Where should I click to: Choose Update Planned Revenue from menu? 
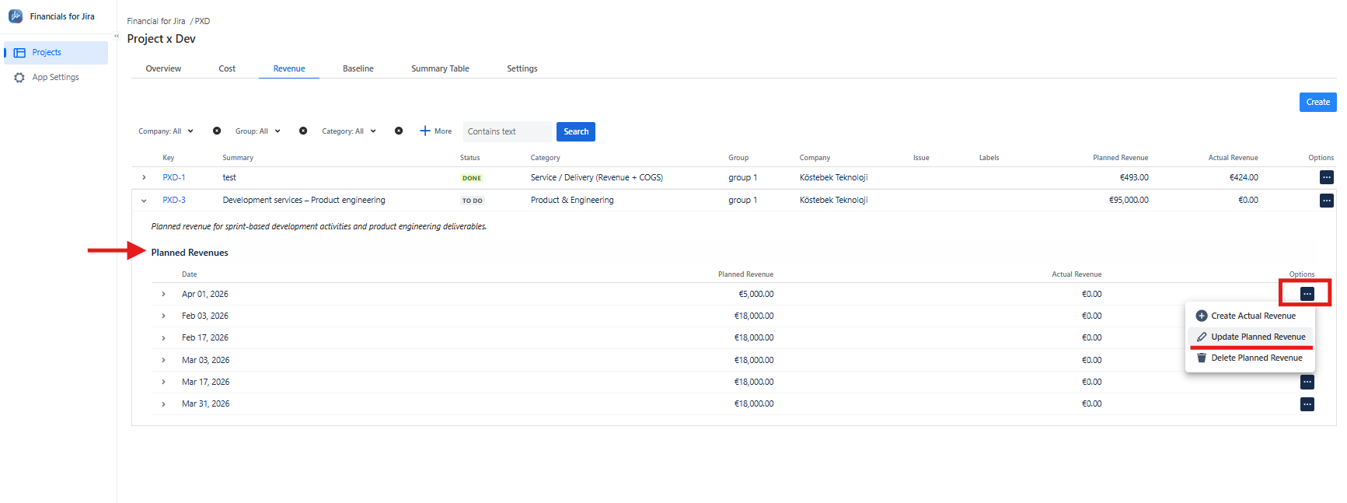pos(1249,337)
